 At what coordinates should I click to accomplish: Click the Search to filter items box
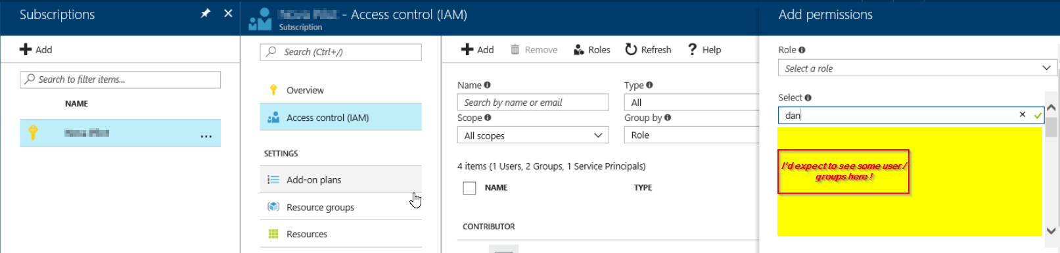(120, 80)
